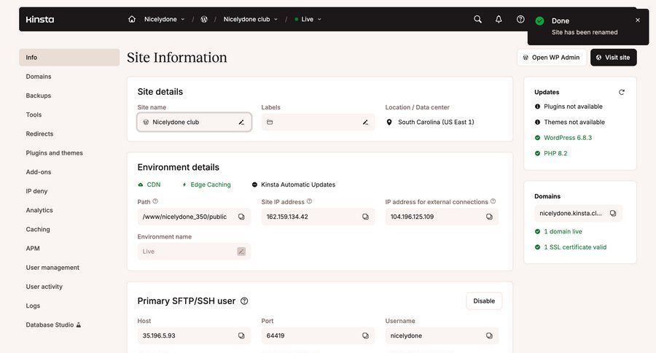The height and width of the screenshot is (353, 656).
Task: Go to Backups in sidebar
Action: (39, 96)
